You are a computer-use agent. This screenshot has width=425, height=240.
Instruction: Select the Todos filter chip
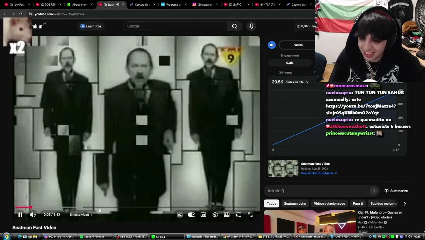[271, 203]
